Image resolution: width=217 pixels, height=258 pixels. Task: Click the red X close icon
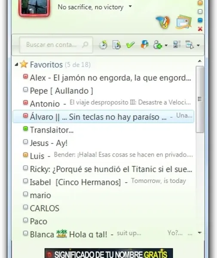pos(200,29)
